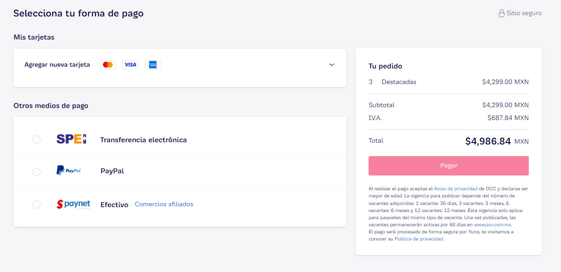
Task: Click the Paynet logo
Action: pos(74,204)
